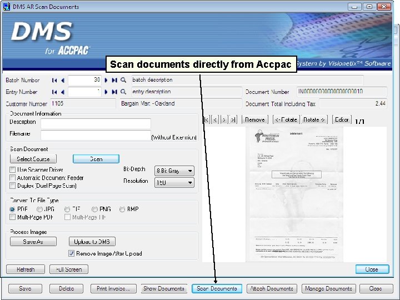Click the batch description field
The width and height of the screenshot is (400, 300).
pos(247,80)
